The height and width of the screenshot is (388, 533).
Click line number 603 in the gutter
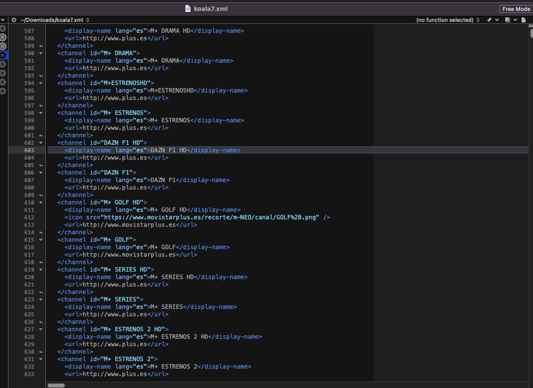pyautogui.click(x=29, y=150)
